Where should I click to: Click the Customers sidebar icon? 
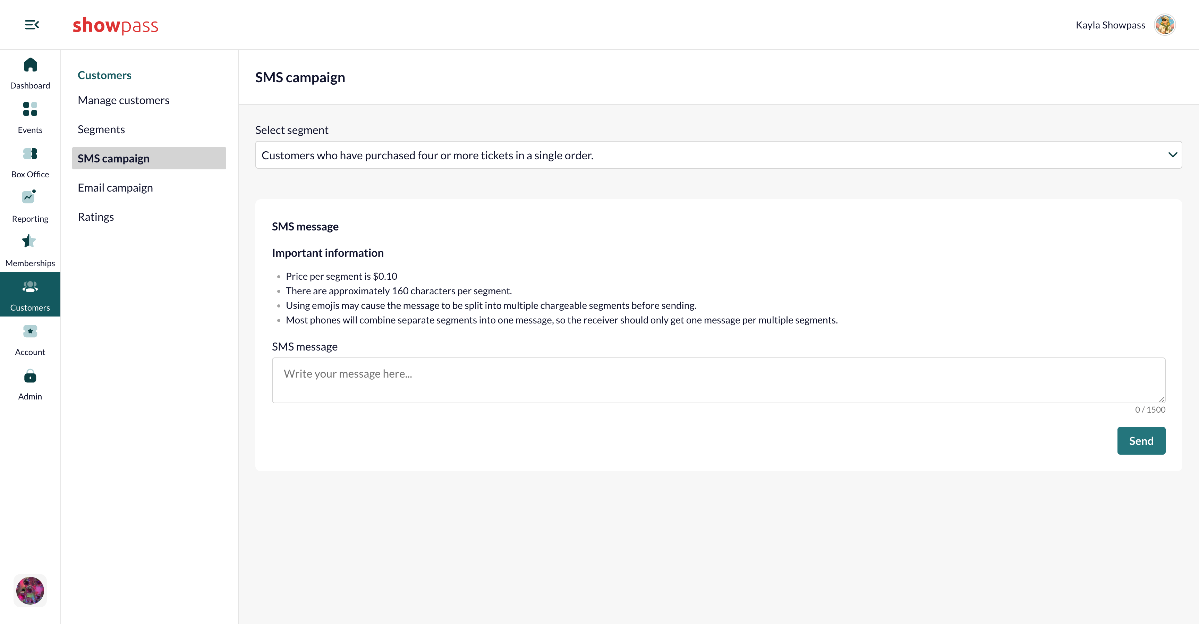tap(30, 287)
